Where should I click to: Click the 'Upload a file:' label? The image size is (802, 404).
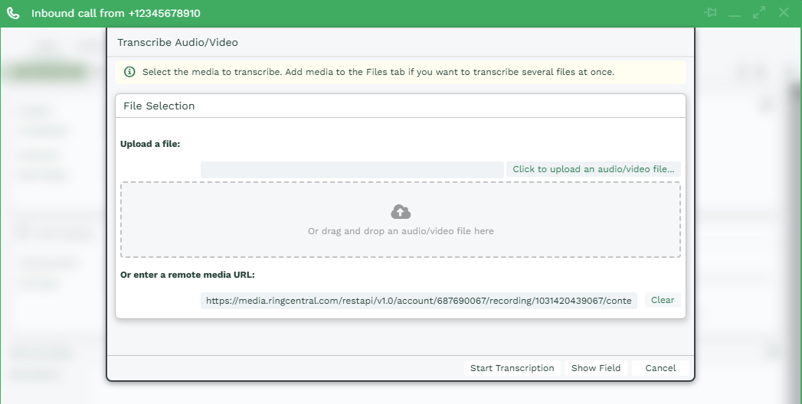150,144
